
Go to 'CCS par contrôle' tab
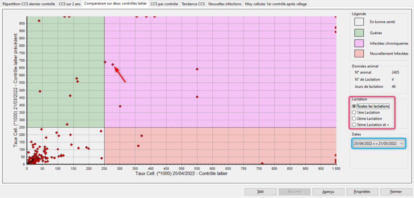tap(164, 4)
